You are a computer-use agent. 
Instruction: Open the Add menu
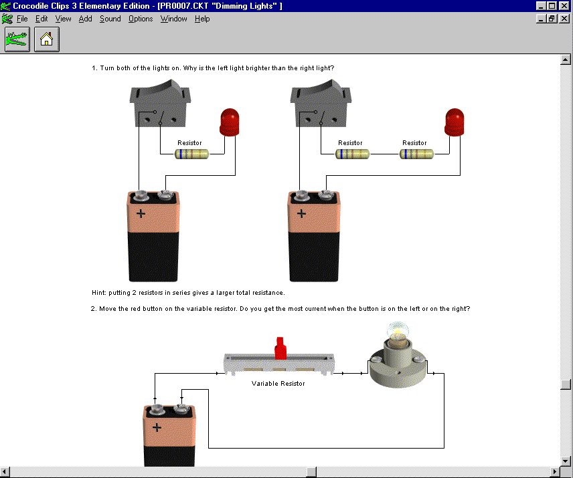[x=85, y=19]
